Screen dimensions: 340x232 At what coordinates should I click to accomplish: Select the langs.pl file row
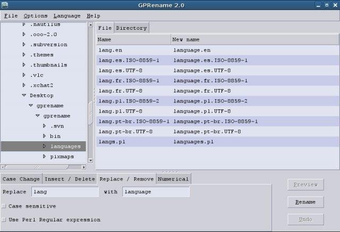coord(217,142)
